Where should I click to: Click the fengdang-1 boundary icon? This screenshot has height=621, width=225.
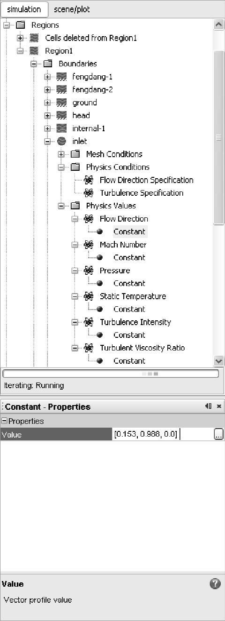point(62,77)
